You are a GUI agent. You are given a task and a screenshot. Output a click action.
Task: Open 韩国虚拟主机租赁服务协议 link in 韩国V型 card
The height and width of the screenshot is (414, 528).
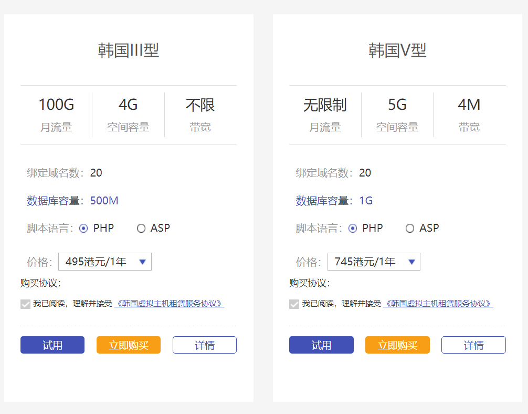coord(438,304)
